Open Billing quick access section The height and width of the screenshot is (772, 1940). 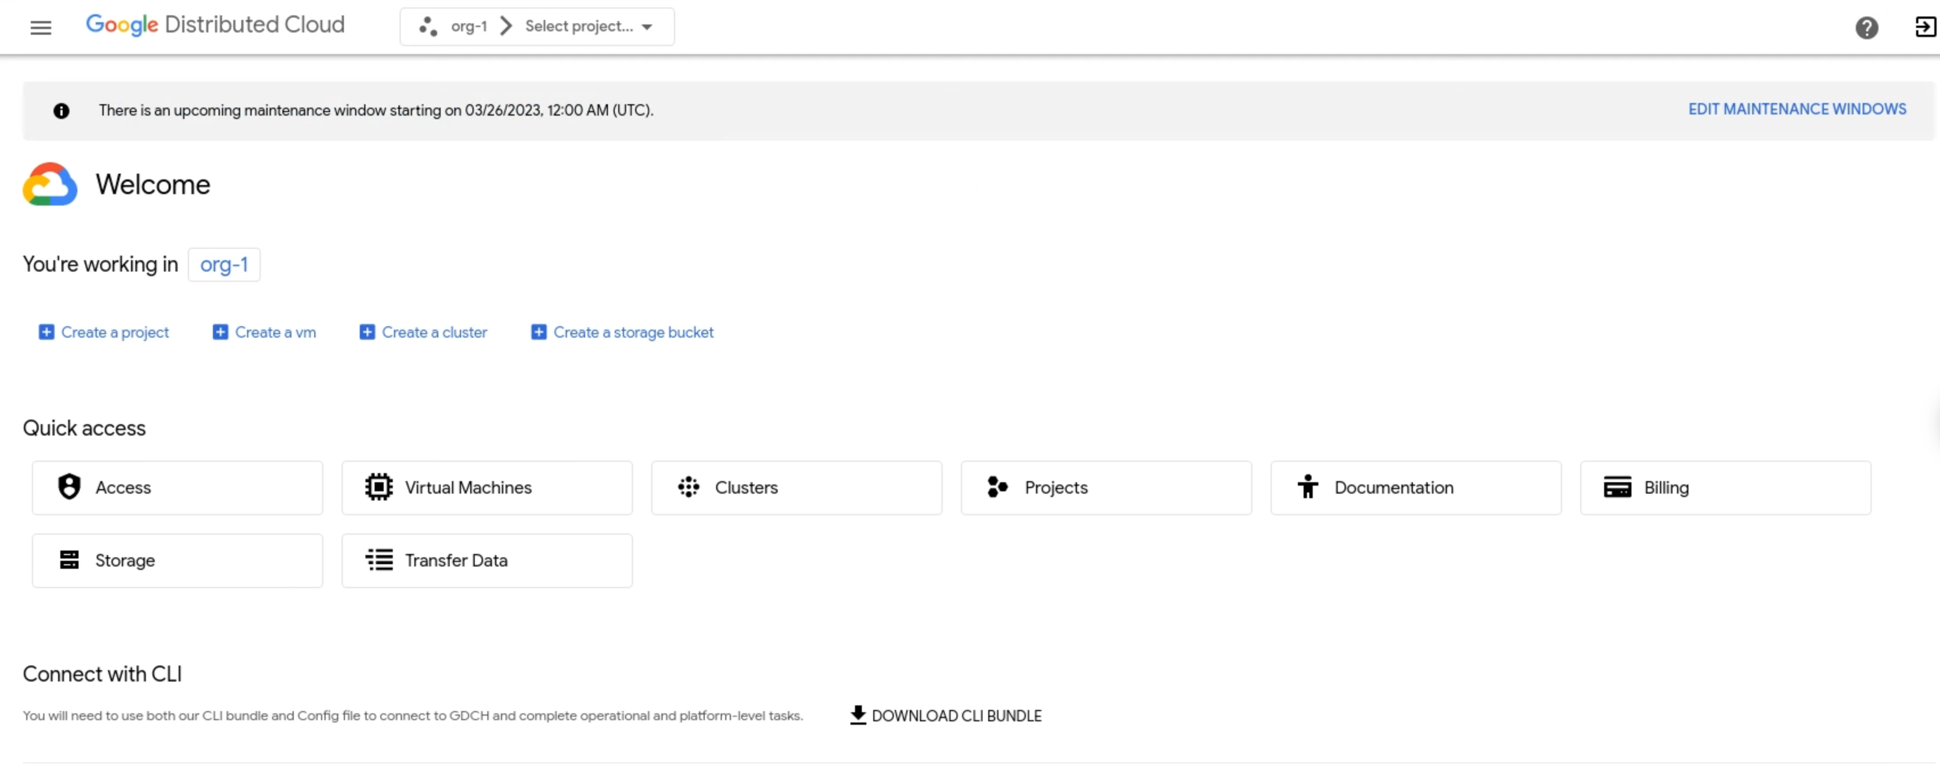pos(1725,487)
